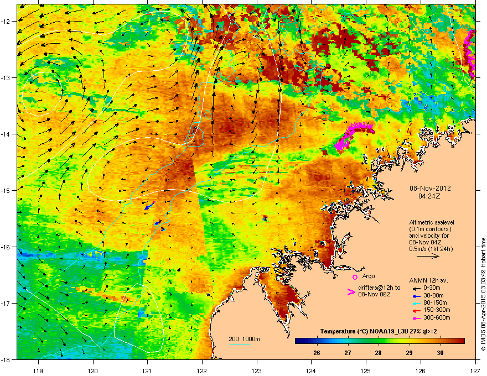Screen dimensions: 487x376
Task: Click the time label 04:24Z
Action: (429, 196)
